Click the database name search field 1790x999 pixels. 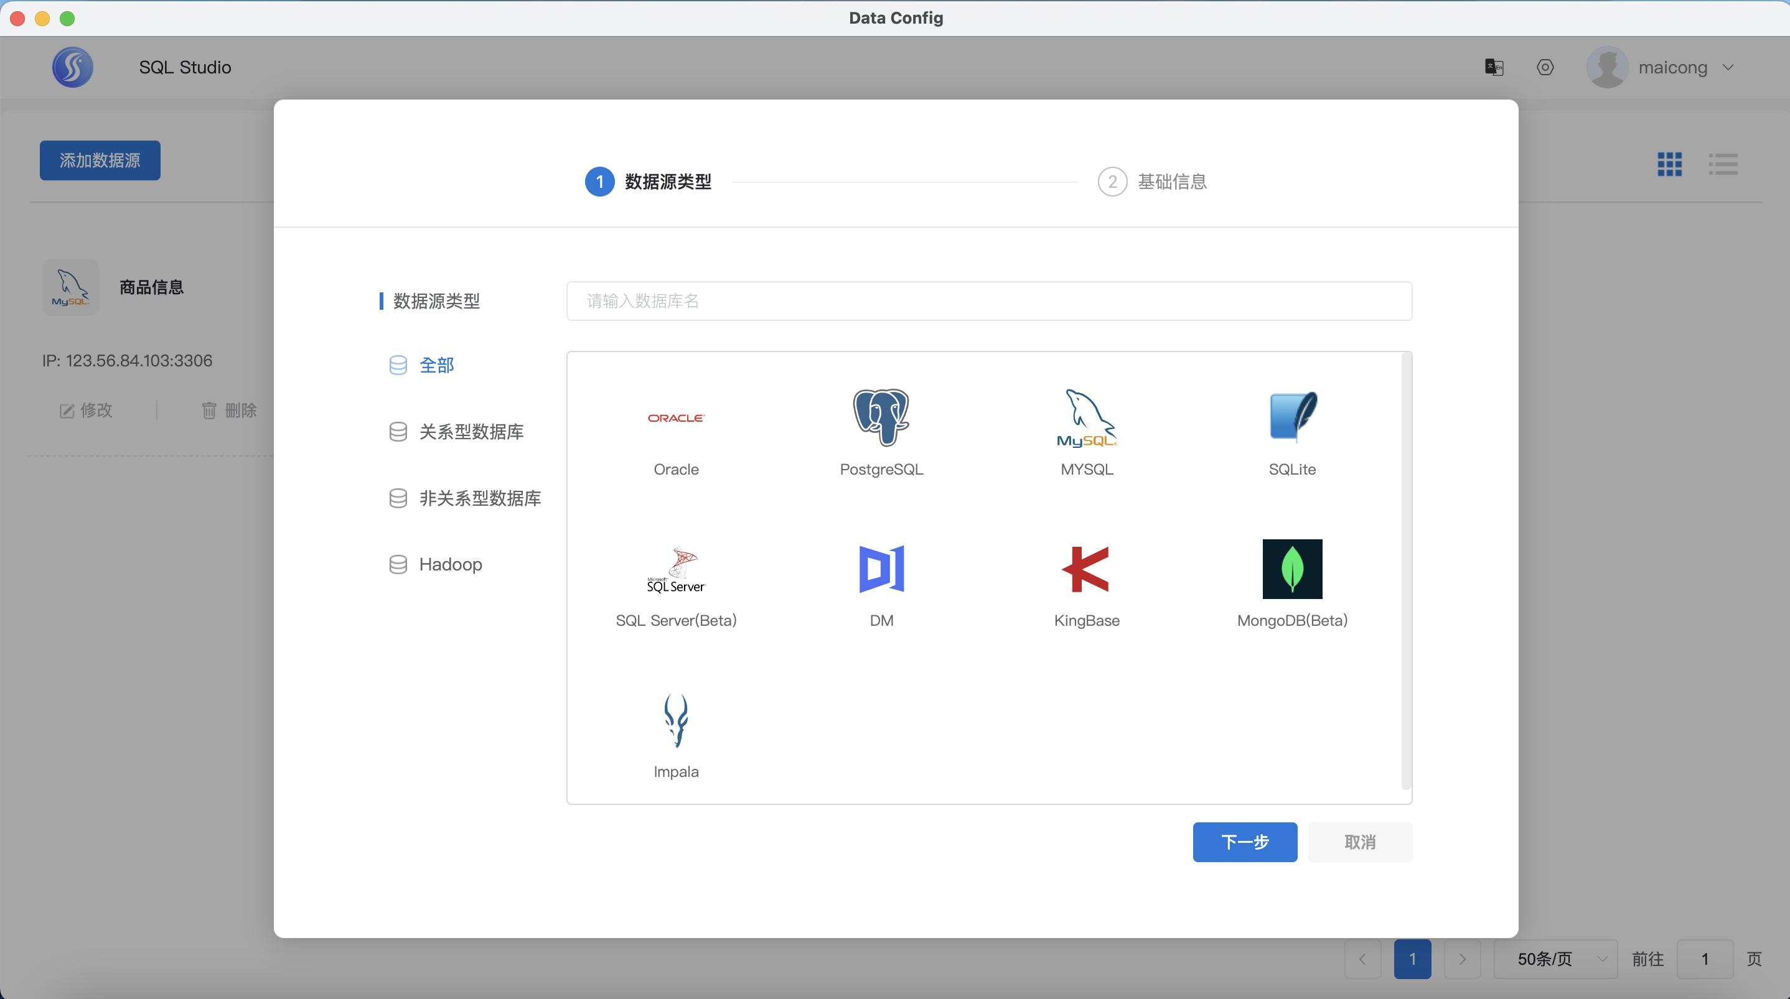click(x=988, y=301)
